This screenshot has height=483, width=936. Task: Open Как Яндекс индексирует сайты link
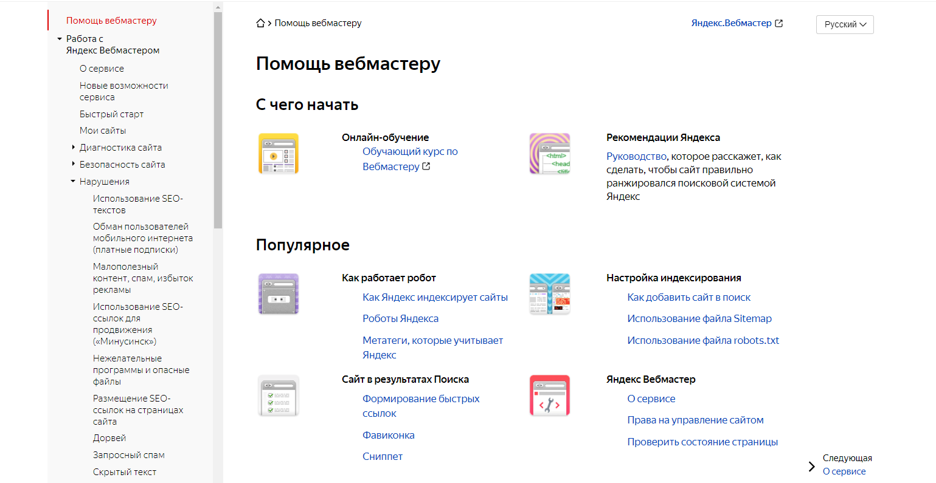(435, 298)
